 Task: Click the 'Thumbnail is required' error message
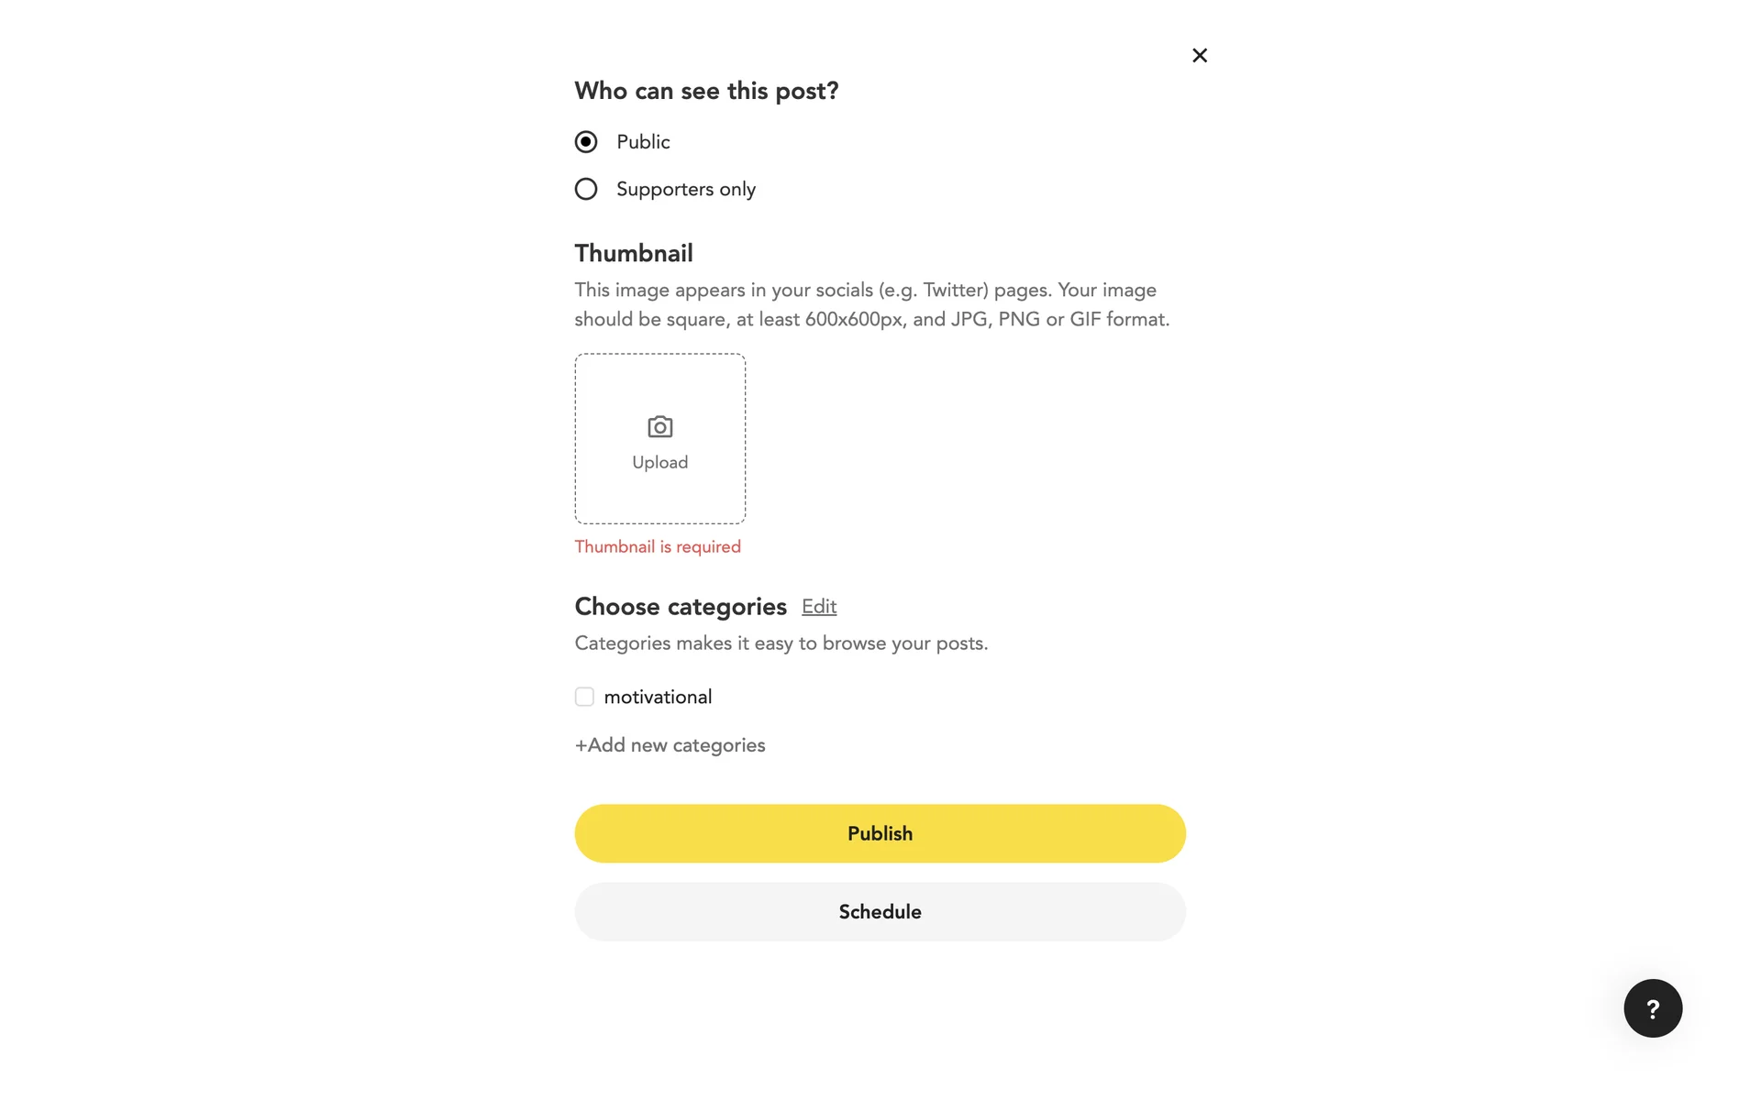click(657, 547)
